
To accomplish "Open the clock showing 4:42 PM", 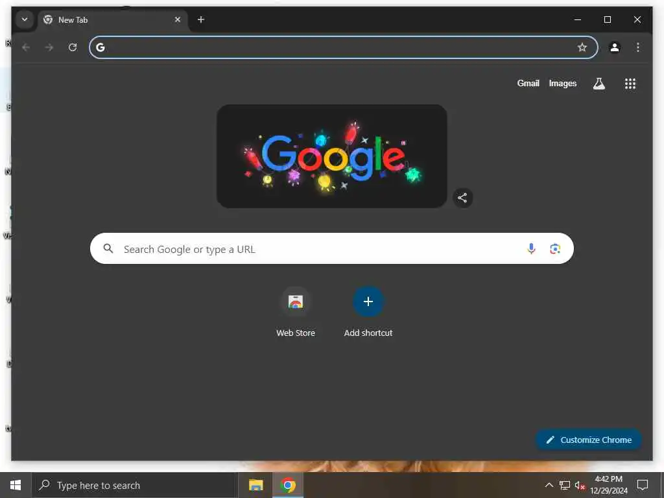I will (x=608, y=485).
